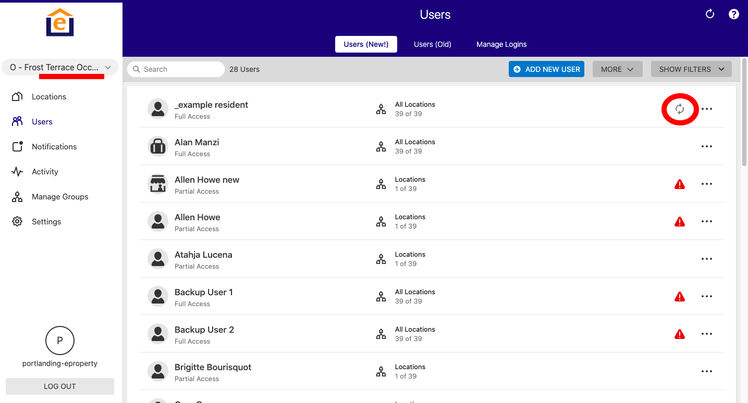This screenshot has height=403, width=748.
Task: Click the sync icon for _example resident
Action: click(x=680, y=109)
